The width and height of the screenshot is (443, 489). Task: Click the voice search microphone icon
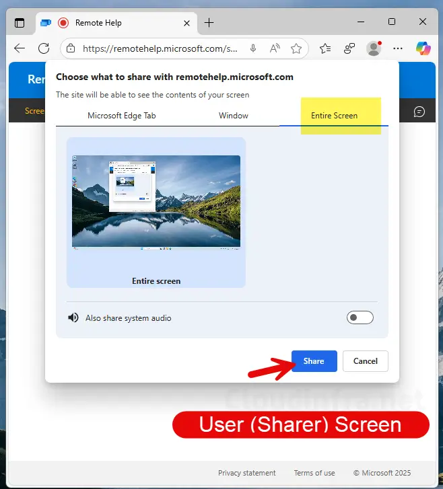coord(253,48)
